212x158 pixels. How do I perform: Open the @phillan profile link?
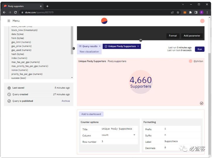pos(198,61)
